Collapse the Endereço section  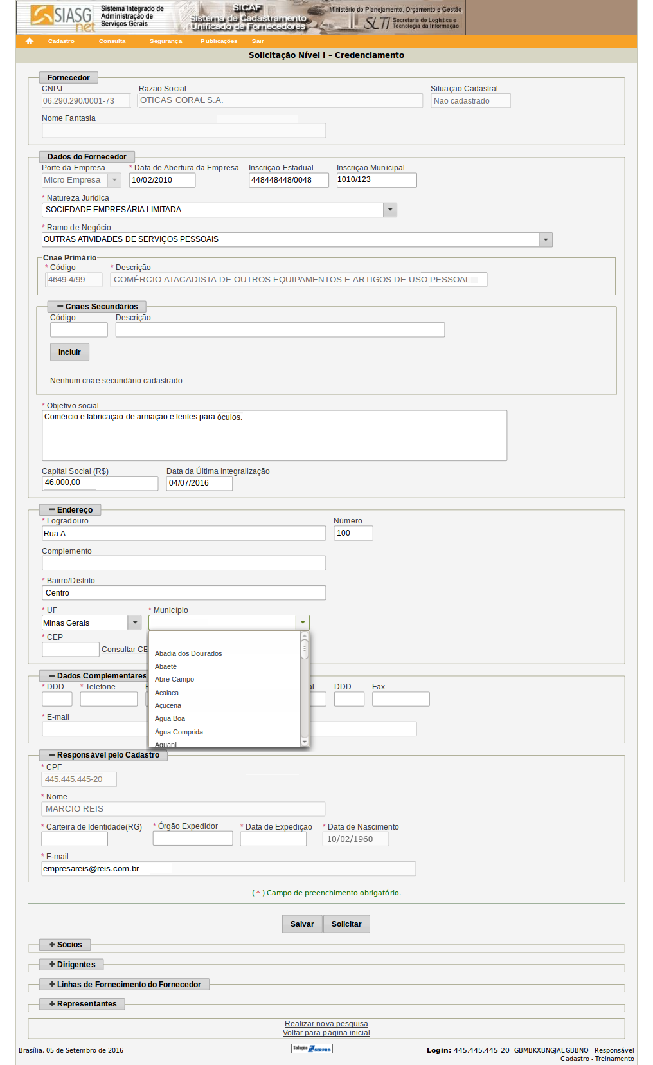coord(70,510)
